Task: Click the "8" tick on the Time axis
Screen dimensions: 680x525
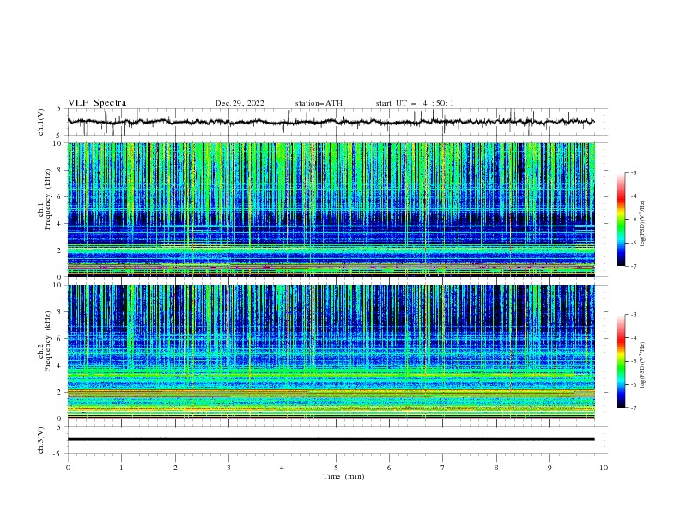Action: pyautogui.click(x=496, y=468)
